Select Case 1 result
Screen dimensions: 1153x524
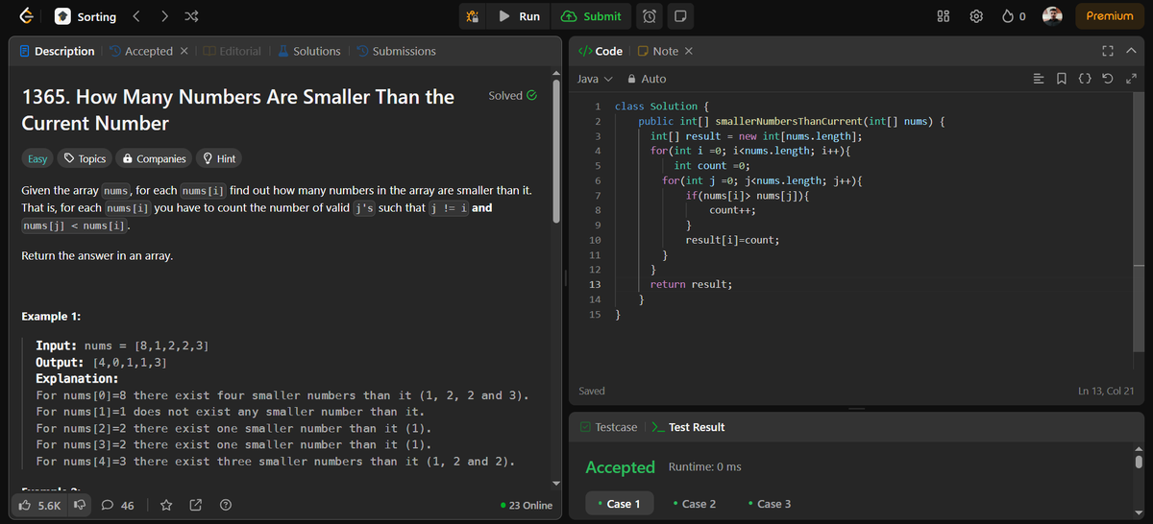[x=620, y=504]
